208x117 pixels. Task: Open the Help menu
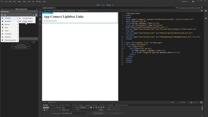44,1
